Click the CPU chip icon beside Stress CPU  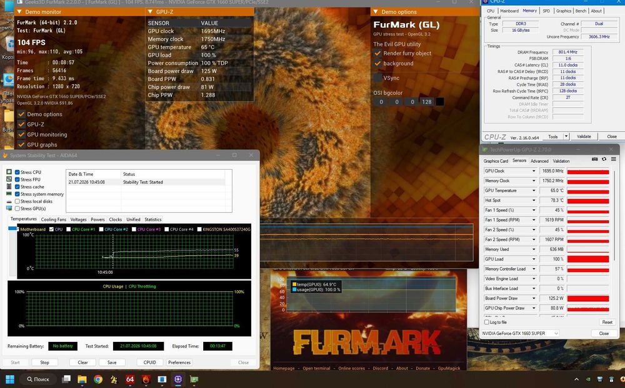[9, 172]
